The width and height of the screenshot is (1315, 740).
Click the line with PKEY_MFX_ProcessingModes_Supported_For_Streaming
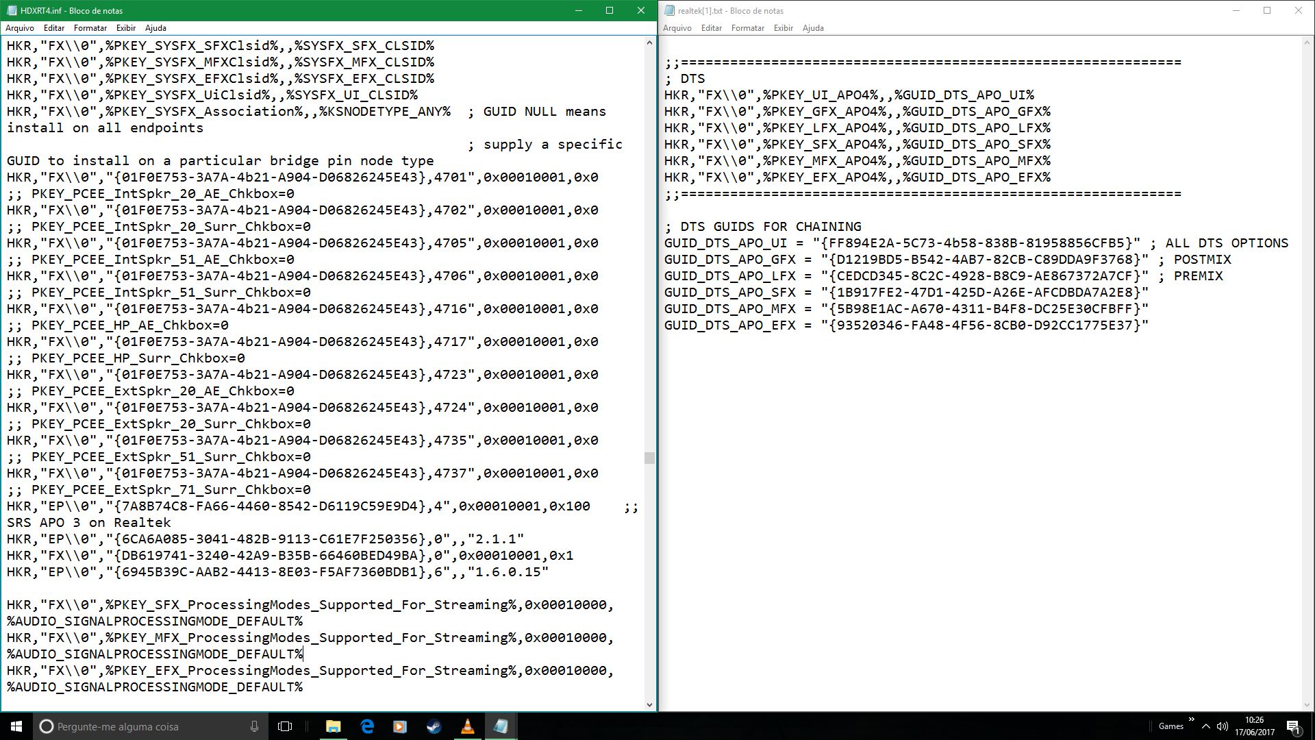pyautogui.click(x=310, y=638)
